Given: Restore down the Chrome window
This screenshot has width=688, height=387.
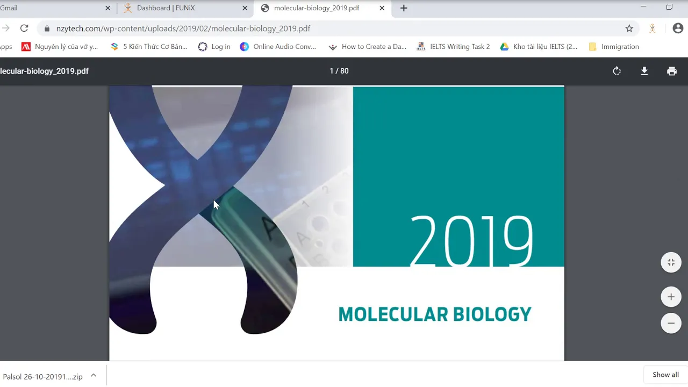Looking at the screenshot, I should 669,6.
